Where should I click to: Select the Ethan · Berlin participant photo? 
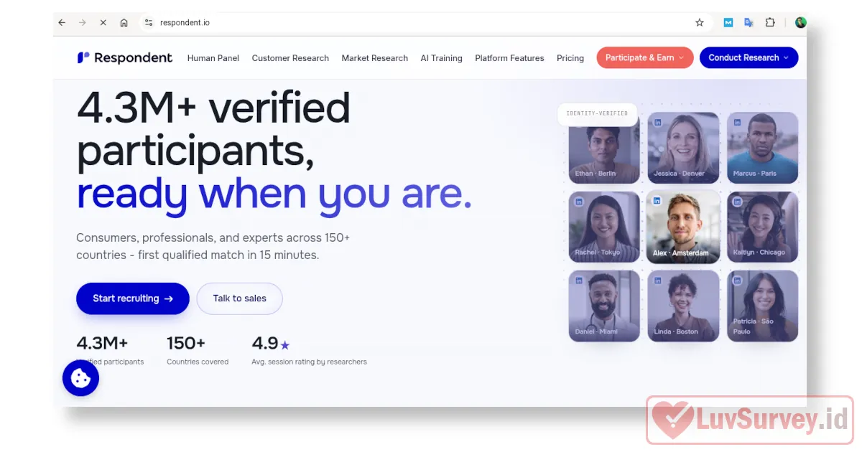tap(604, 148)
